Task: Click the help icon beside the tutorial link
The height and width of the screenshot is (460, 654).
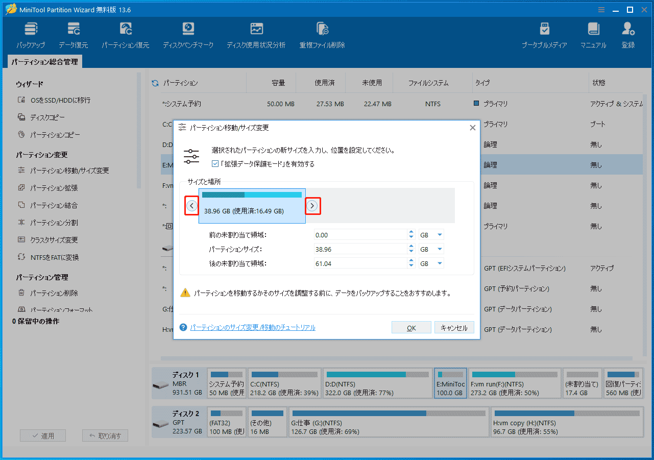Action: point(184,327)
